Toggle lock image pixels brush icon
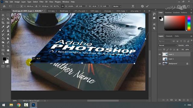 click(167, 49)
